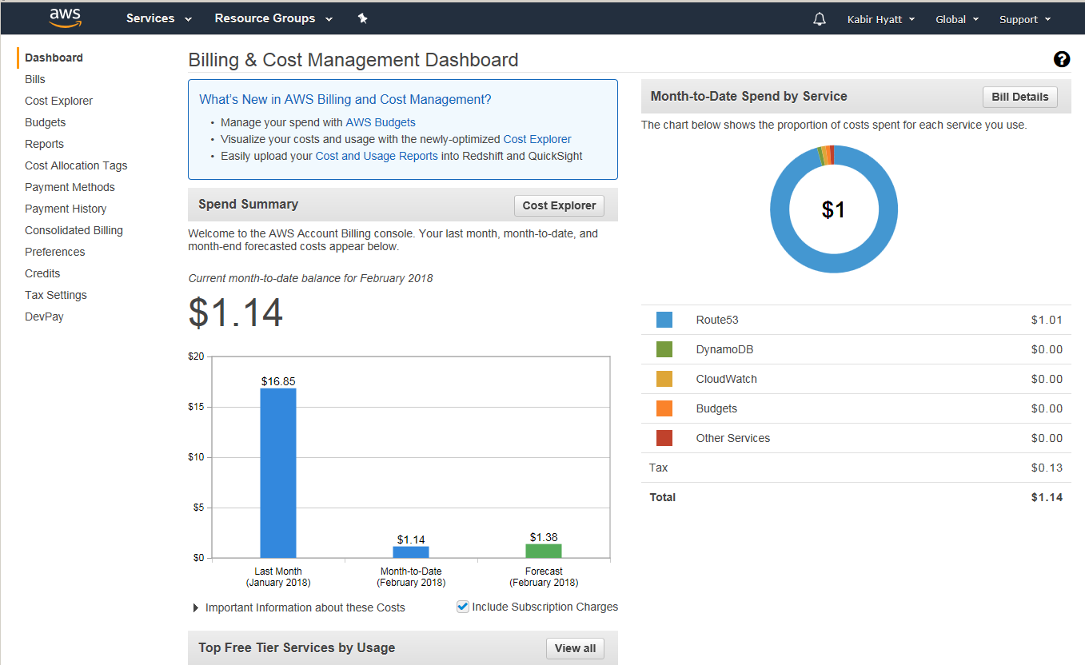Open the help question mark icon
Image resolution: width=1085 pixels, height=665 pixels.
[1062, 59]
